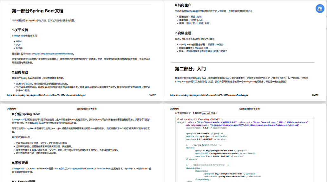
Task: Click the 指南 link under 获得帮助
Action: (28, 91)
